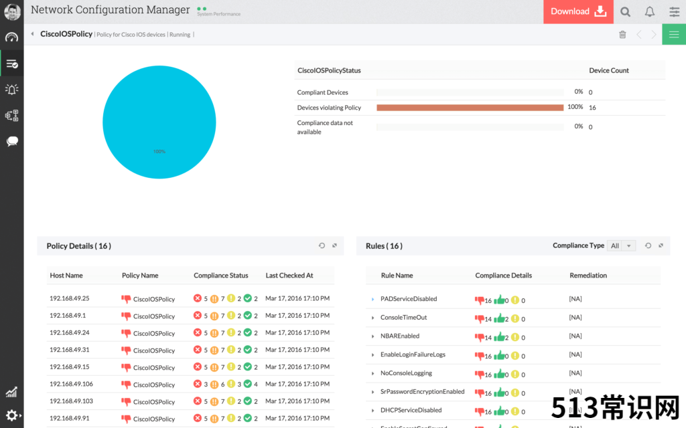Screen dimensions: 686x428
Task: Select host 192.168.49.24
Action: 70,332
